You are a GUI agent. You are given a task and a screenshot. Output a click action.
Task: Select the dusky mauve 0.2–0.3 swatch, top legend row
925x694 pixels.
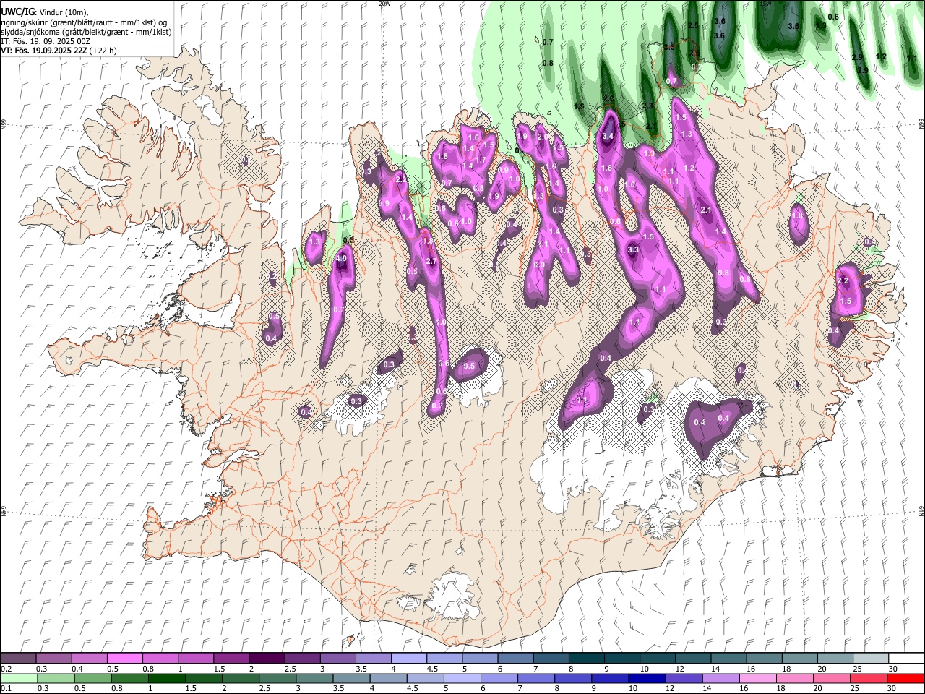tap(18, 658)
